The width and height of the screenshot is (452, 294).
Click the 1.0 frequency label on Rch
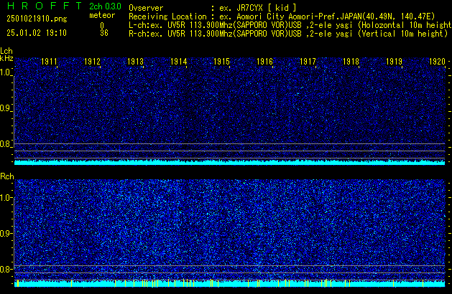(5, 198)
